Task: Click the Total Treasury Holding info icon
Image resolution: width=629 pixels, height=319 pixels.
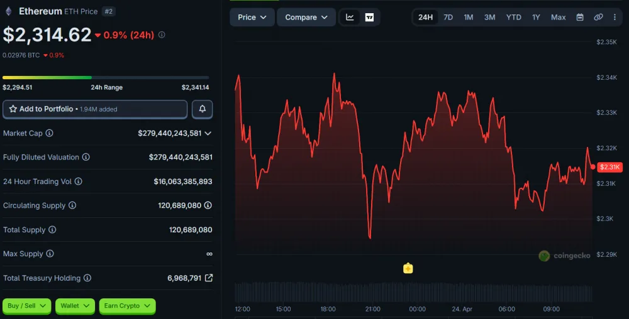Action: 87,278
